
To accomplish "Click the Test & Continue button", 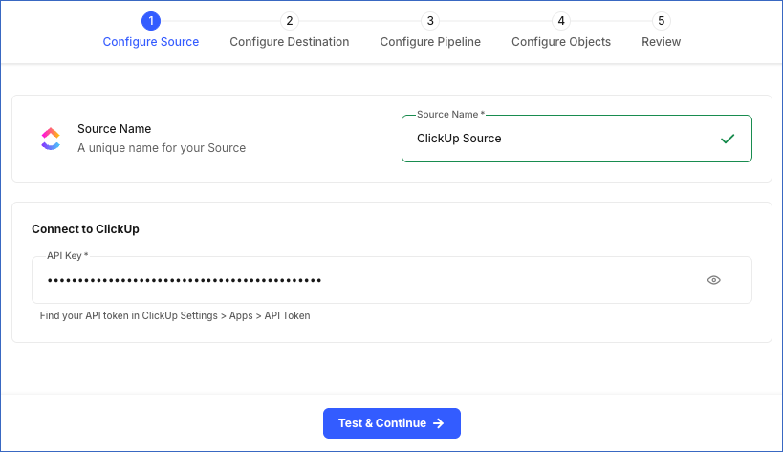I will point(392,423).
